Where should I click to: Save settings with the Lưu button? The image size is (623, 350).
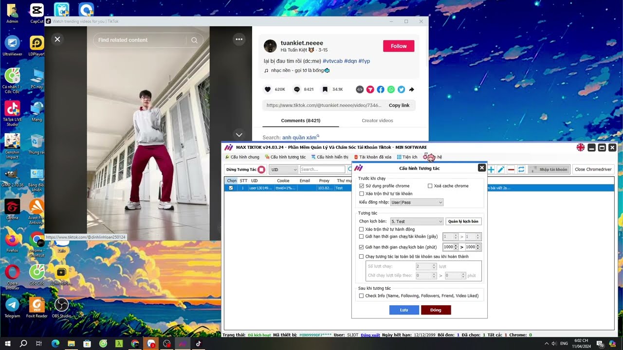point(404,310)
